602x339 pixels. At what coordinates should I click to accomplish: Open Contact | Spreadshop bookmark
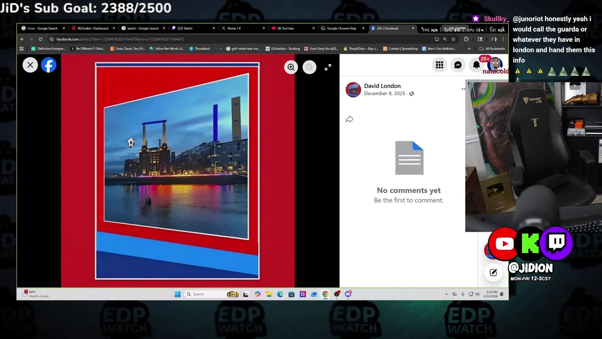[x=400, y=48]
